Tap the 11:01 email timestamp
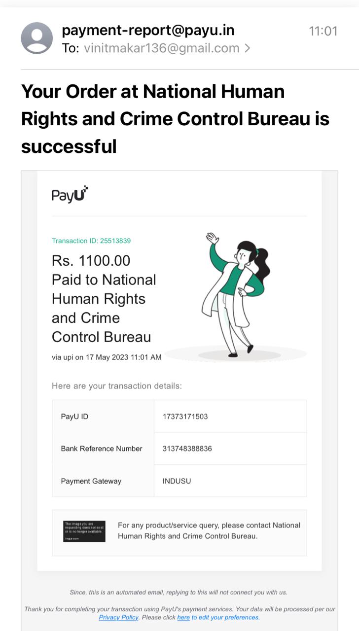 click(x=323, y=31)
